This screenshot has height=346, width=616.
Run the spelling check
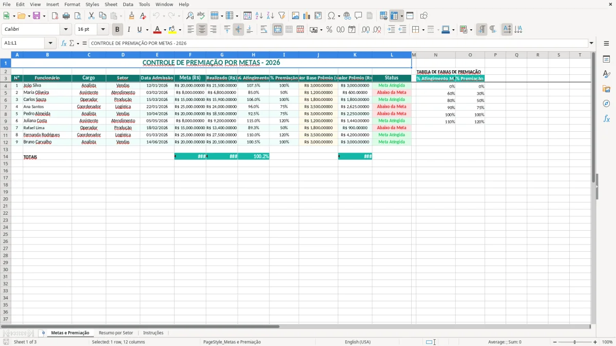[201, 16]
